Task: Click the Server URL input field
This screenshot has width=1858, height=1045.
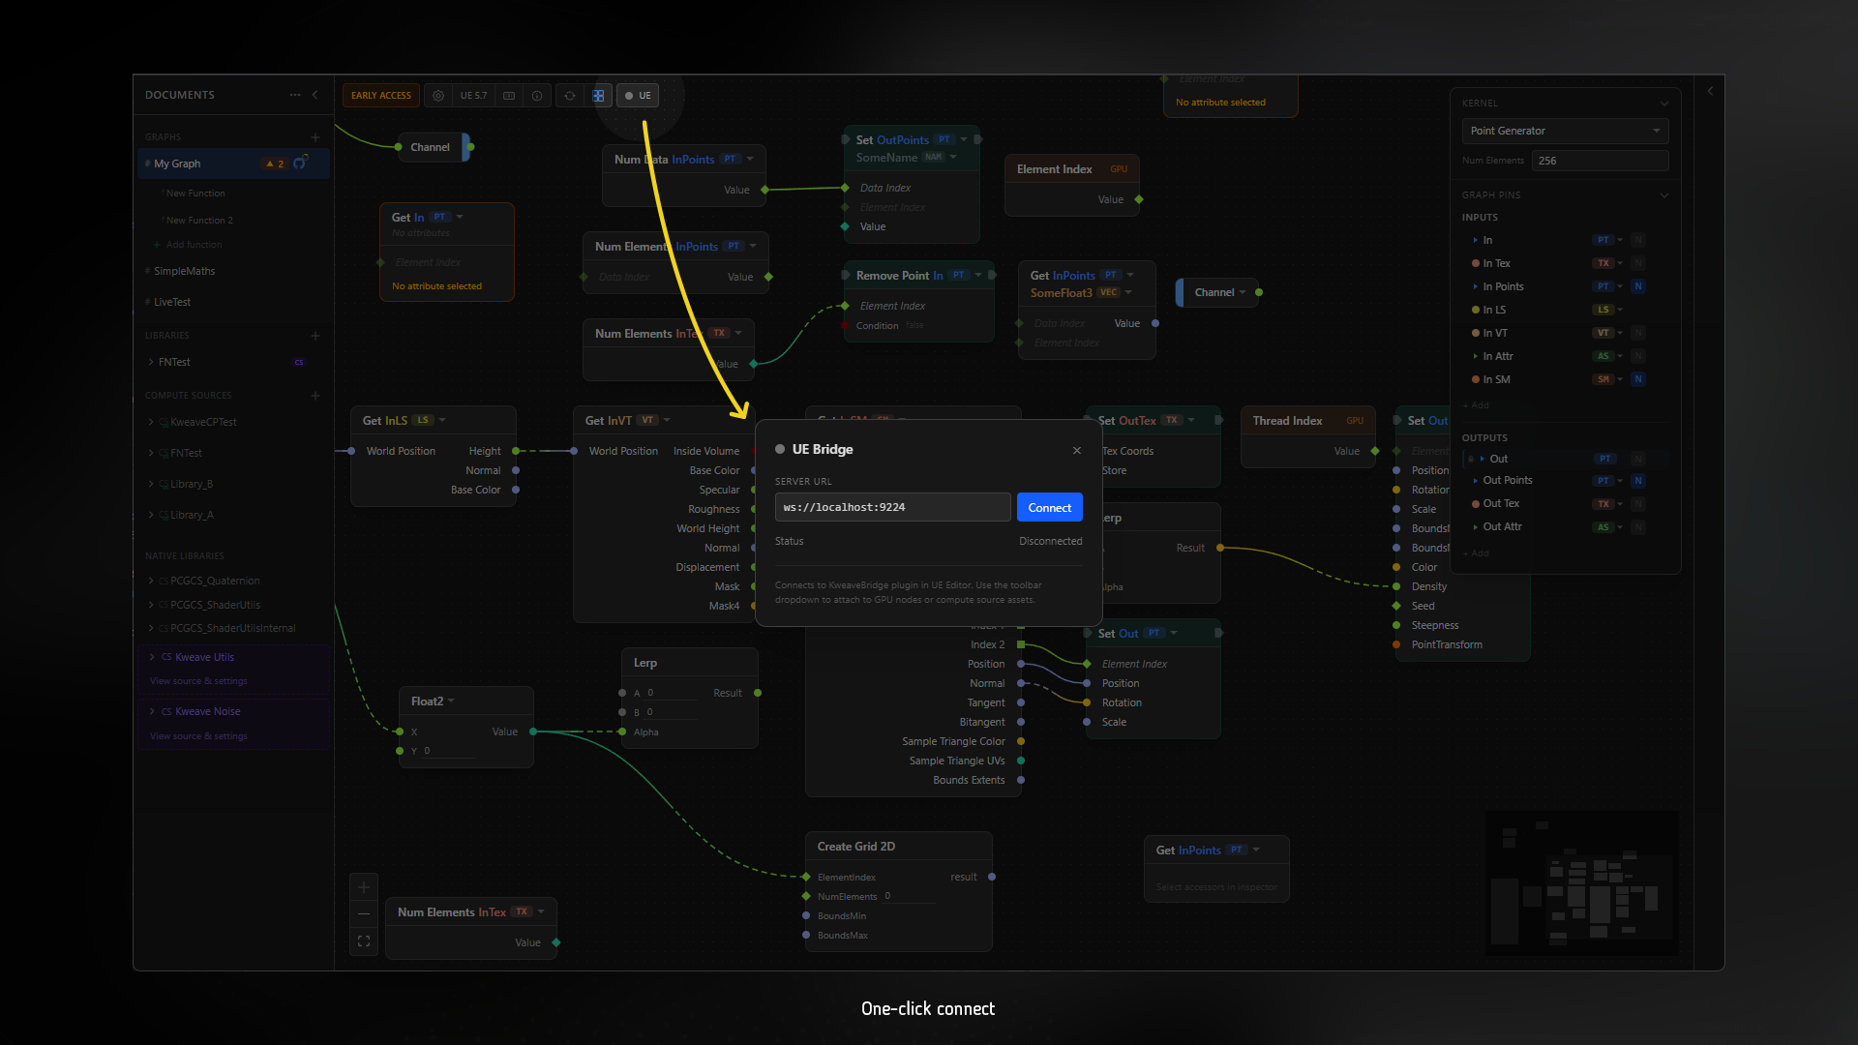Action: click(891, 507)
